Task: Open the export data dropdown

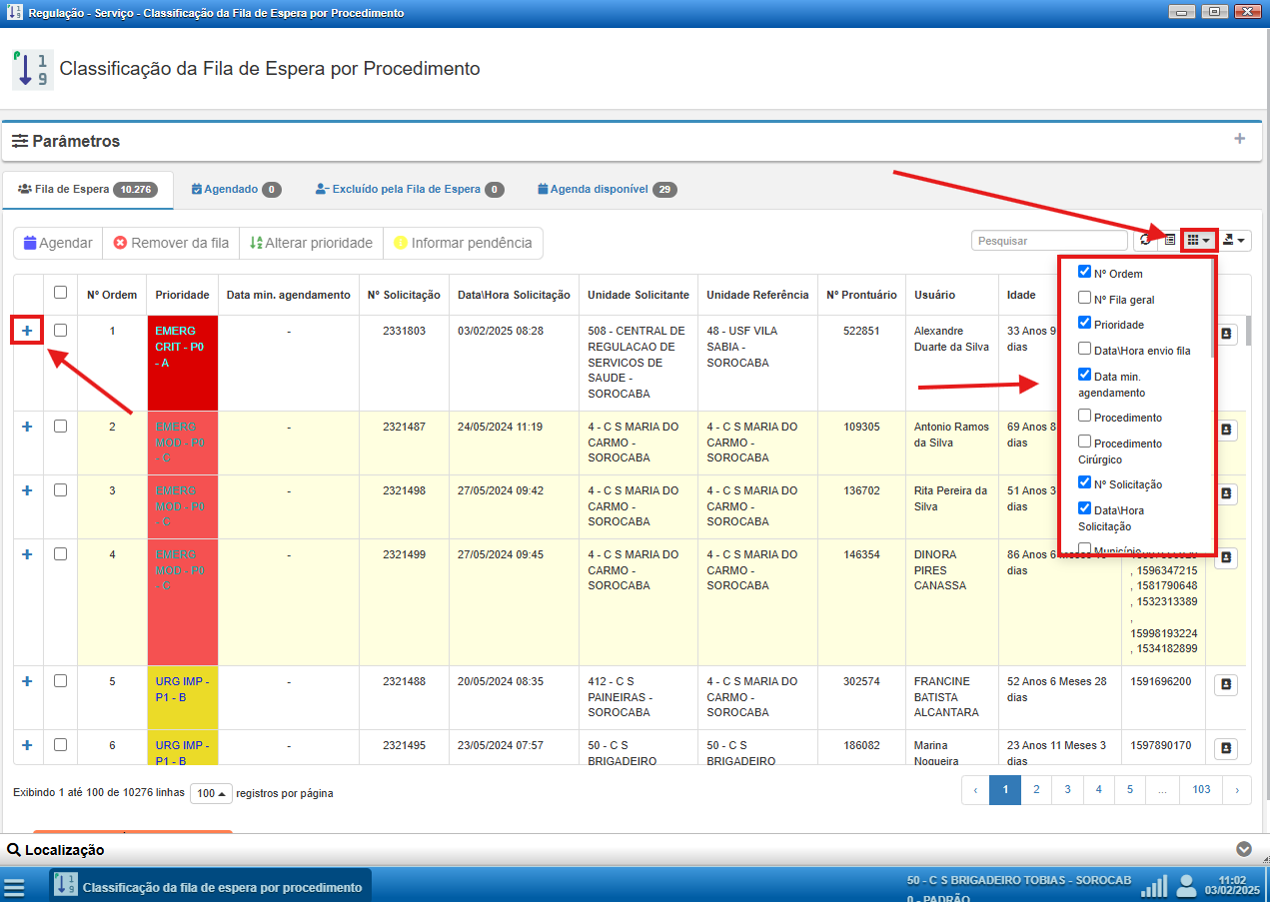Action: pos(1234,241)
